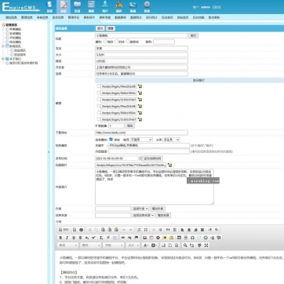Viewport: 284px width, 284px height.
Task: Check the 删除线 (strikethrough) title attribute checkbox
Action: click(x=128, y=42)
